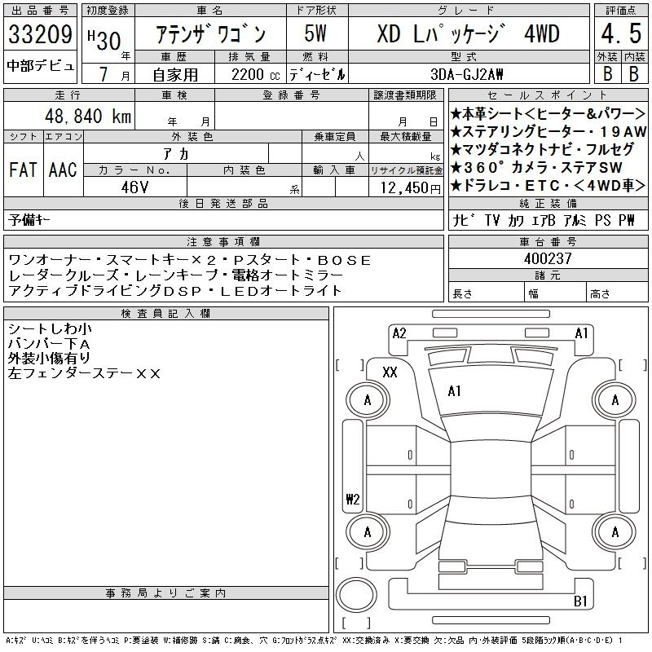Click the B1 mark on rear bumper
This screenshot has height=652, width=652.
click(x=580, y=601)
